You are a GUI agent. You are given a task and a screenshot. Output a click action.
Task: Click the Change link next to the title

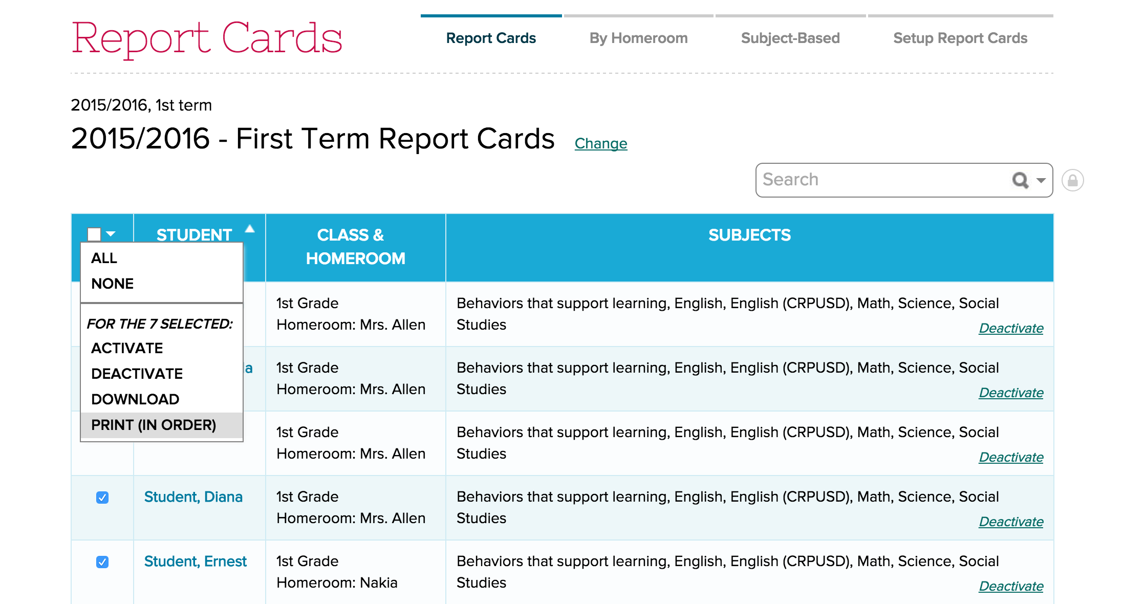point(600,144)
